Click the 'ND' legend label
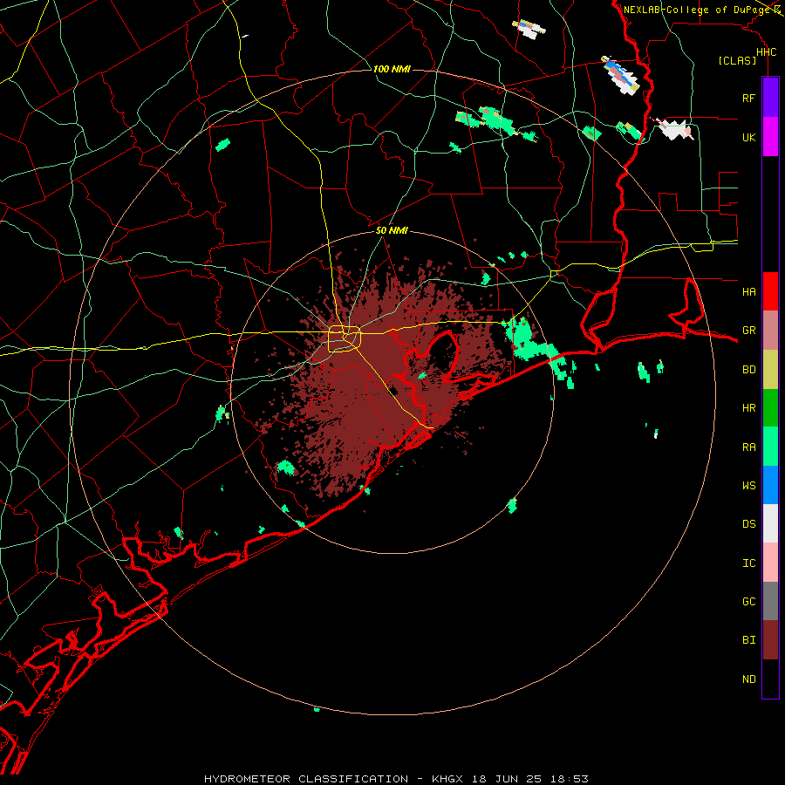The image size is (785, 785). [x=748, y=679]
